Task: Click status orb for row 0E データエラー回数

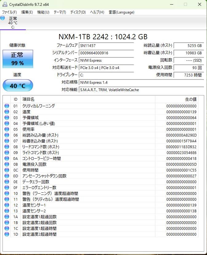Action: 7,182
